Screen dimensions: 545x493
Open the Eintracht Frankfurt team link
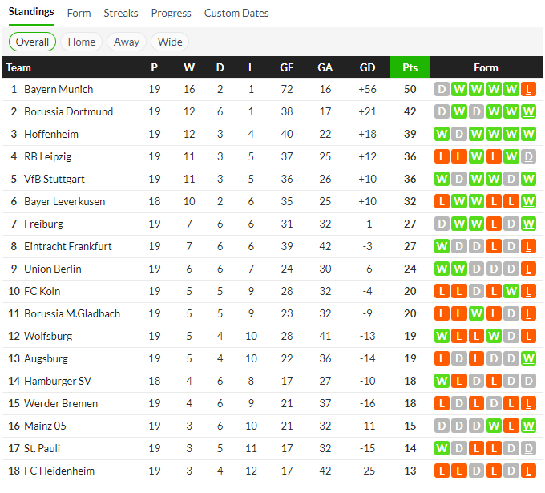pos(68,246)
